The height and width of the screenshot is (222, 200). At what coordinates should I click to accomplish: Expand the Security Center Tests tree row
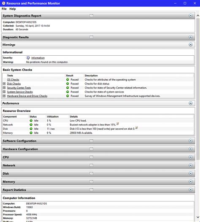pyautogui.click(x=4, y=88)
